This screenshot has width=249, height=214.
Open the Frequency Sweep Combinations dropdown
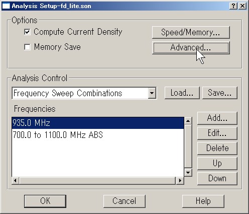click(x=84, y=93)
